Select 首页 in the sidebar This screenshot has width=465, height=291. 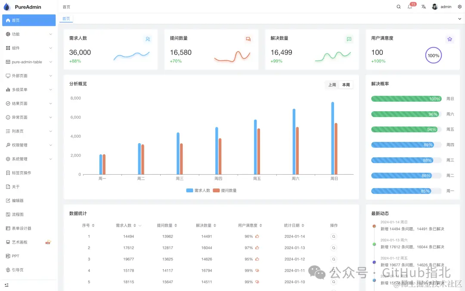(x=29, y=20)
